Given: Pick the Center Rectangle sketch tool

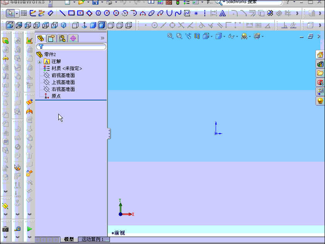Looking at the screenshot, I should [x=80, y=13].
